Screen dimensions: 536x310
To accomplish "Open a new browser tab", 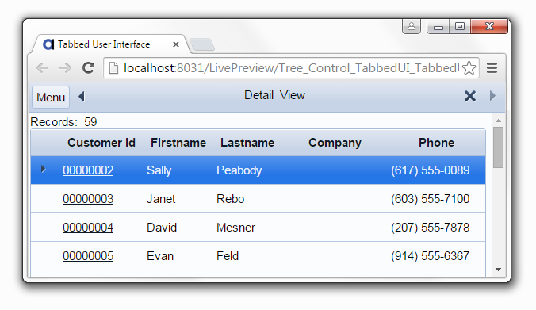I will pyautogui.click(x=202, y=44).
